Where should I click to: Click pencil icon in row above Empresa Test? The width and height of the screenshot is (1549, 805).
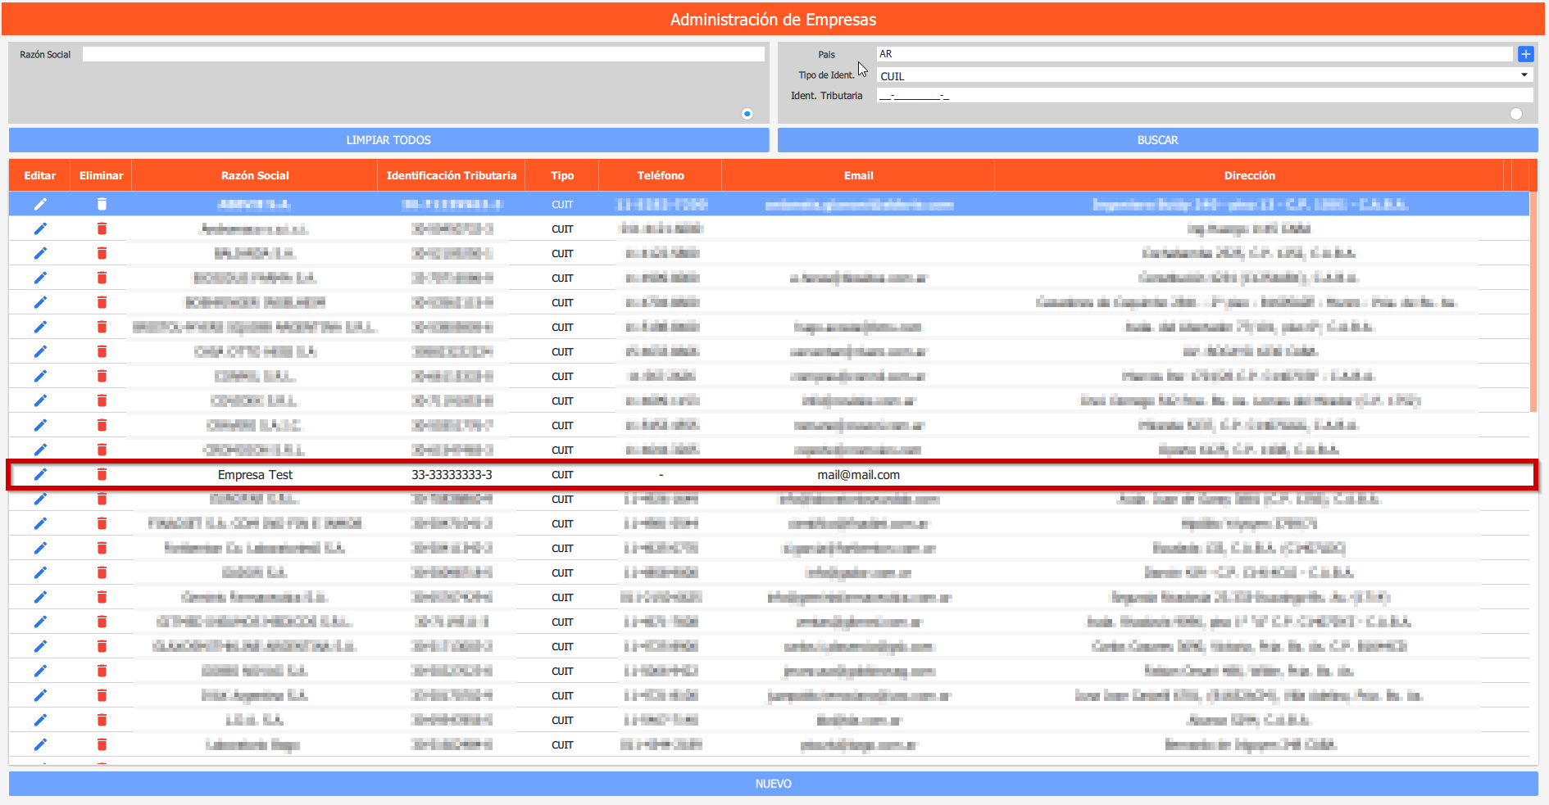(40, 450)
